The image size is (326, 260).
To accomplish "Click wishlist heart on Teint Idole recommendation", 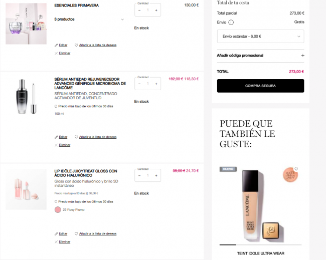I will (x=296, y=169).
